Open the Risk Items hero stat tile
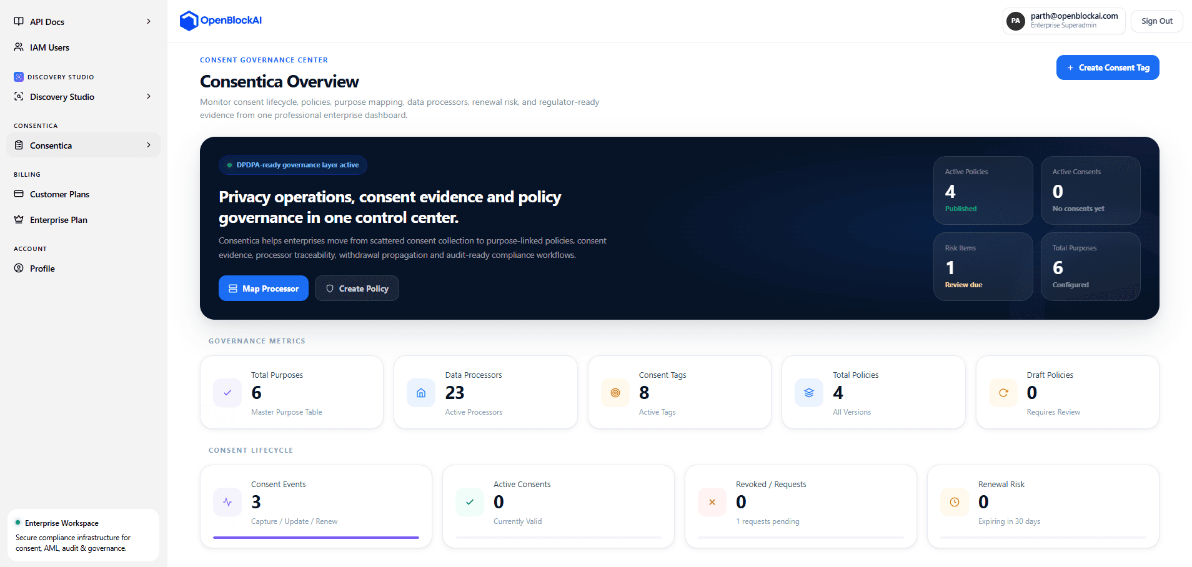1192x567 pixels. pos(983,267)
